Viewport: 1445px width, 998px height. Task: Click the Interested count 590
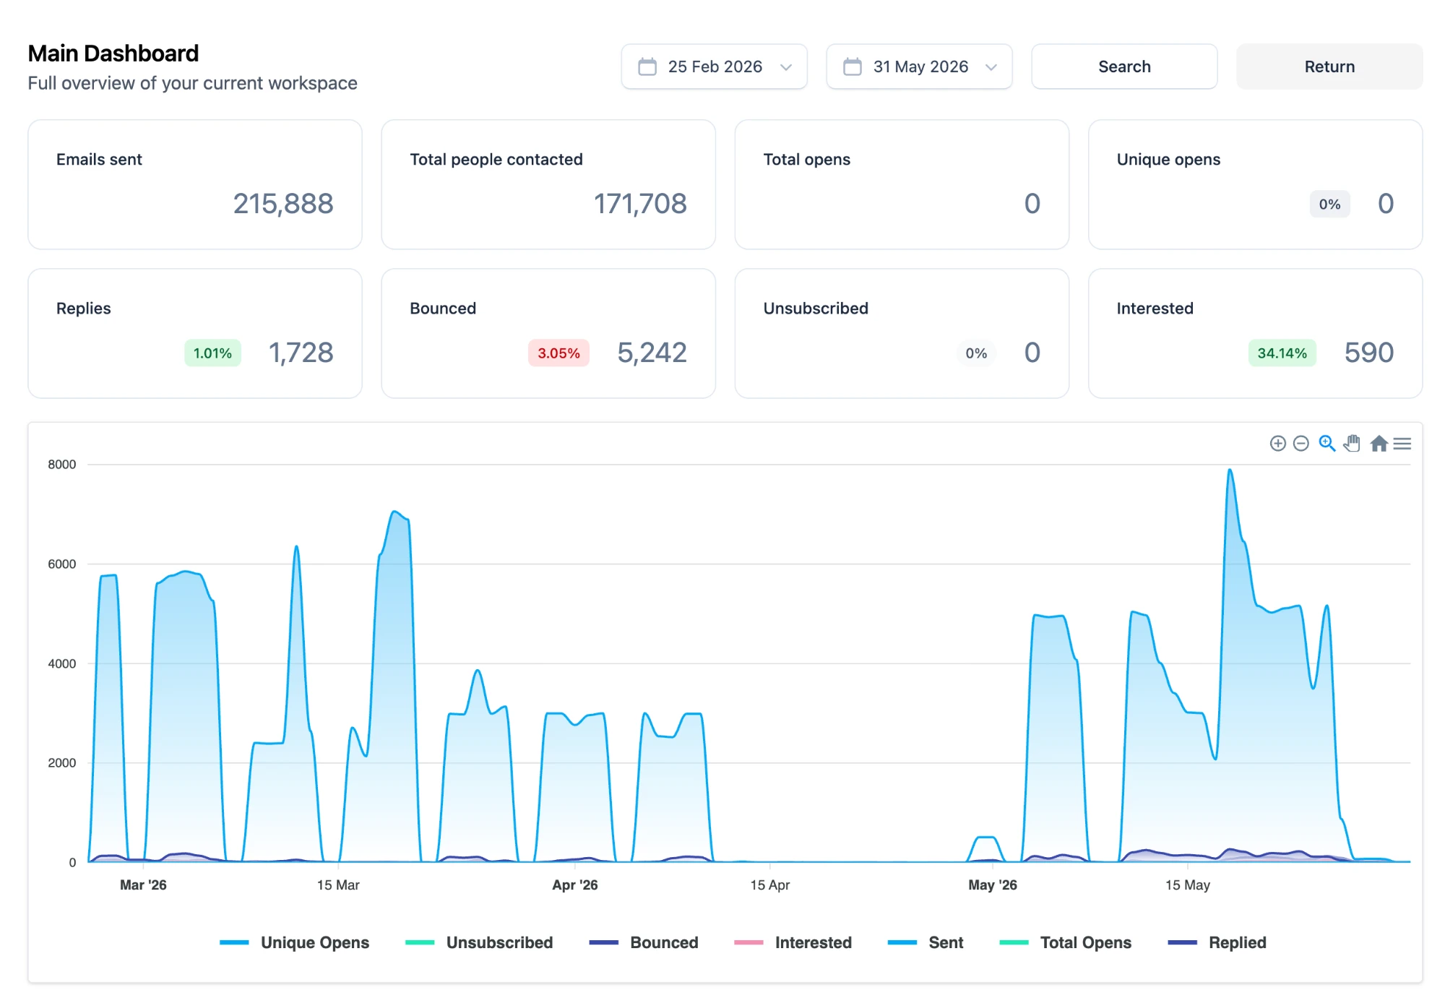tap(1369, 353)
